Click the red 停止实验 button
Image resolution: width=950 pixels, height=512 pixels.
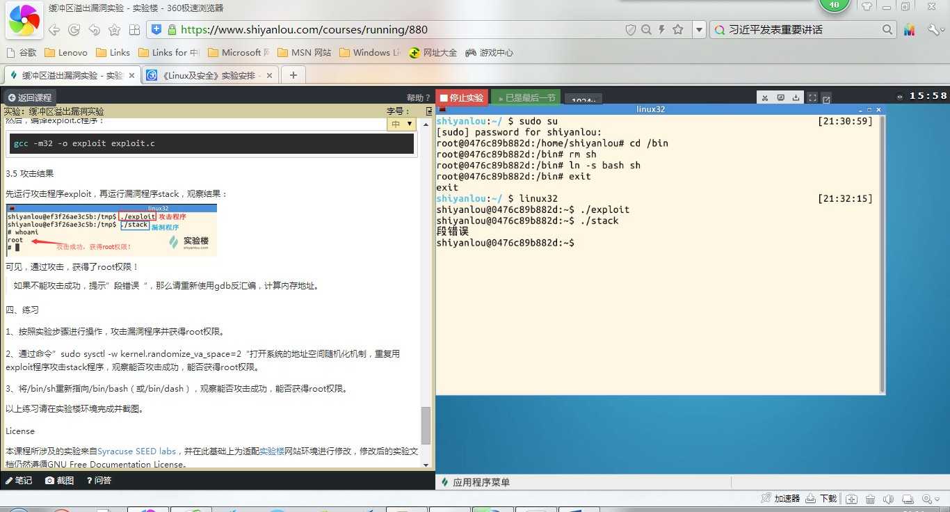[462, 97]
